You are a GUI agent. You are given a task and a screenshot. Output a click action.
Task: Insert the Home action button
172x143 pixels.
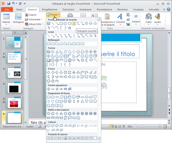65,138
